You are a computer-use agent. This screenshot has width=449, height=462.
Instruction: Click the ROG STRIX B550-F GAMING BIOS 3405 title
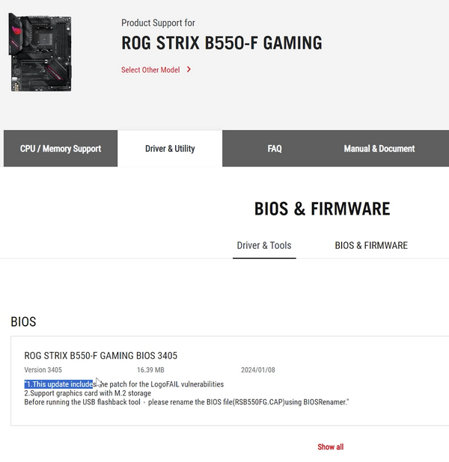pos(101,355)
